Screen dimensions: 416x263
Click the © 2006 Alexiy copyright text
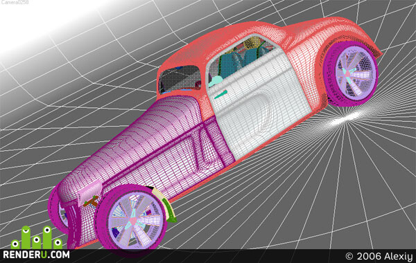[x=379, y=256]
